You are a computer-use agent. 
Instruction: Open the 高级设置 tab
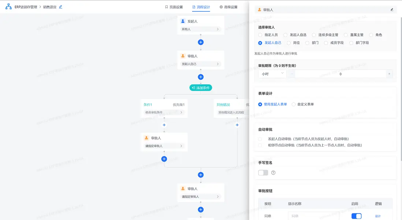[x=228, y=7]
